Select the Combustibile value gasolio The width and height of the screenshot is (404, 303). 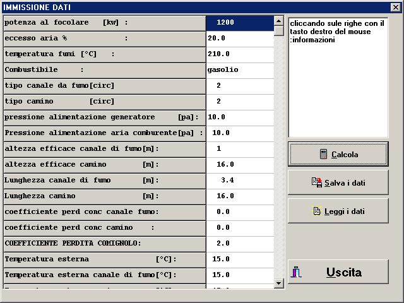click(240, 70)
